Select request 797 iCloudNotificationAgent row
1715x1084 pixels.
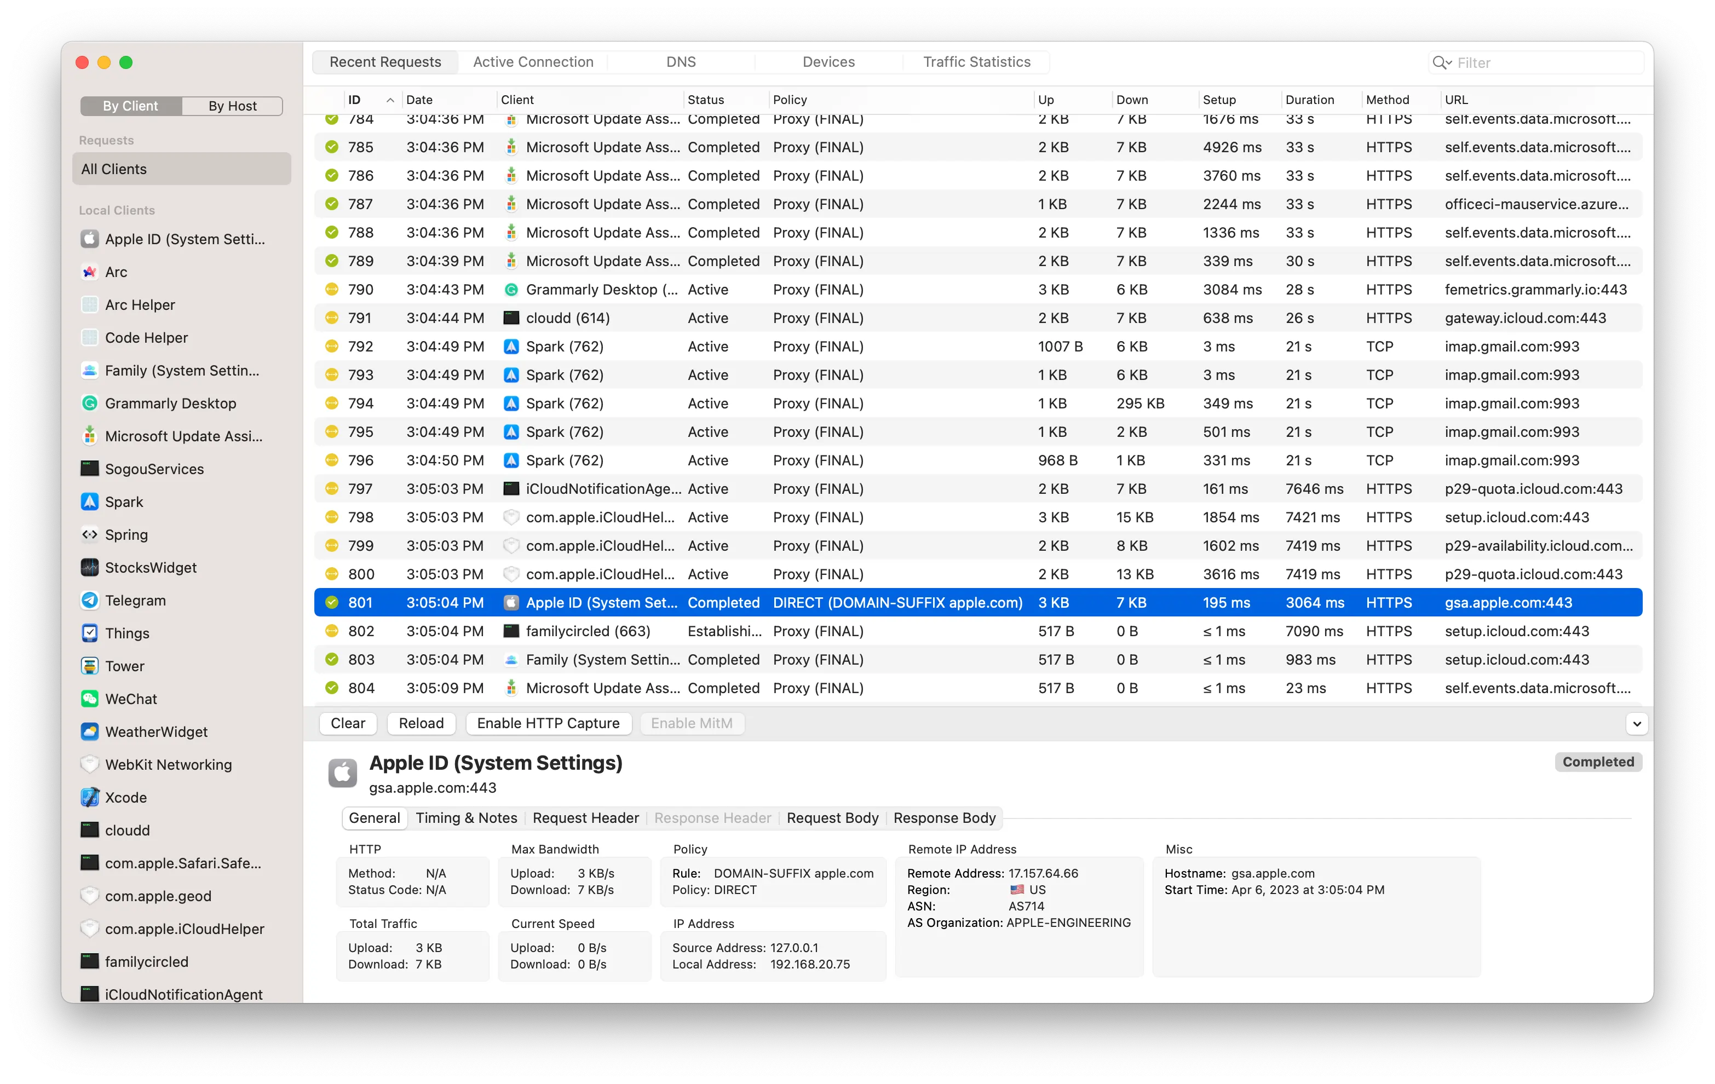tap(978, 488)
